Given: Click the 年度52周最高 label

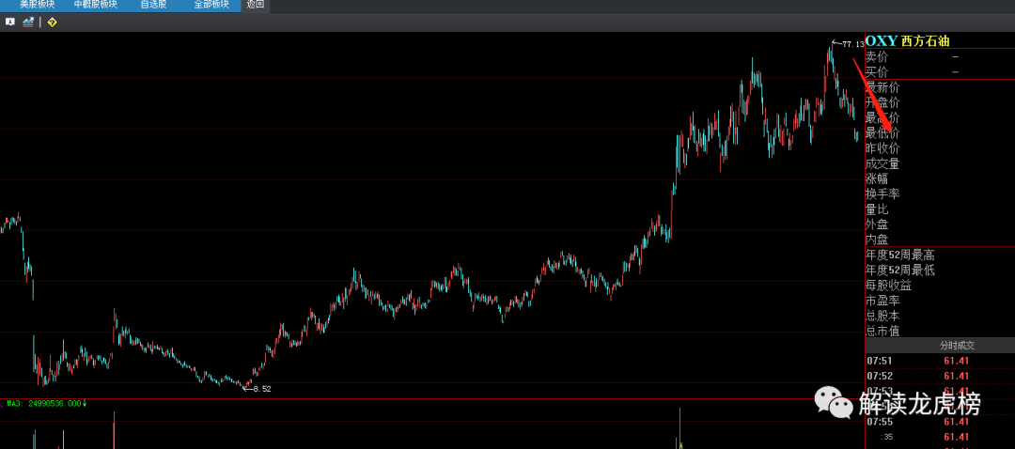Looking at the screenshot, I should point(899,255).
